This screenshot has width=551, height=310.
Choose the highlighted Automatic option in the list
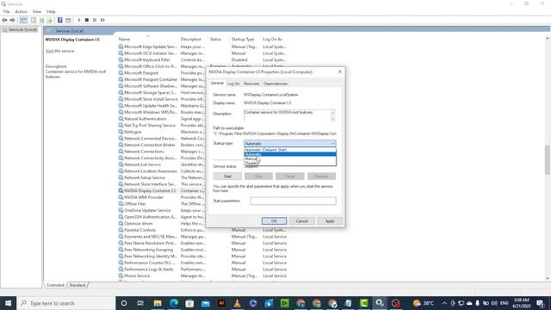coord(290,154)
